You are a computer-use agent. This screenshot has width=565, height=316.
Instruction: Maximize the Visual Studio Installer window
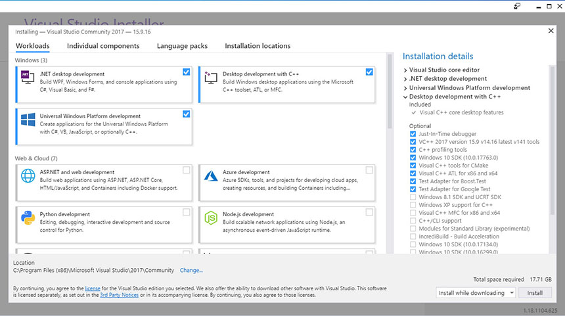(x=549, y=7)
